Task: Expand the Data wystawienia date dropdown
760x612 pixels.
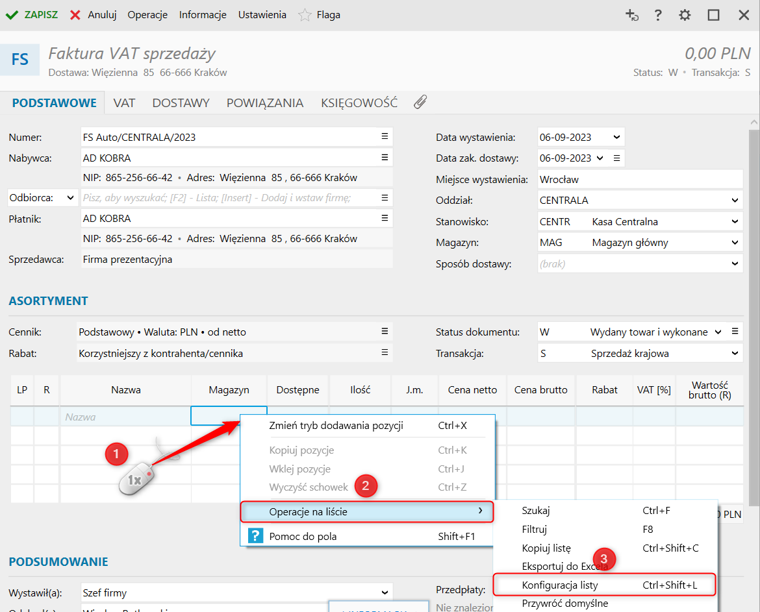Action: pos(616,137)
